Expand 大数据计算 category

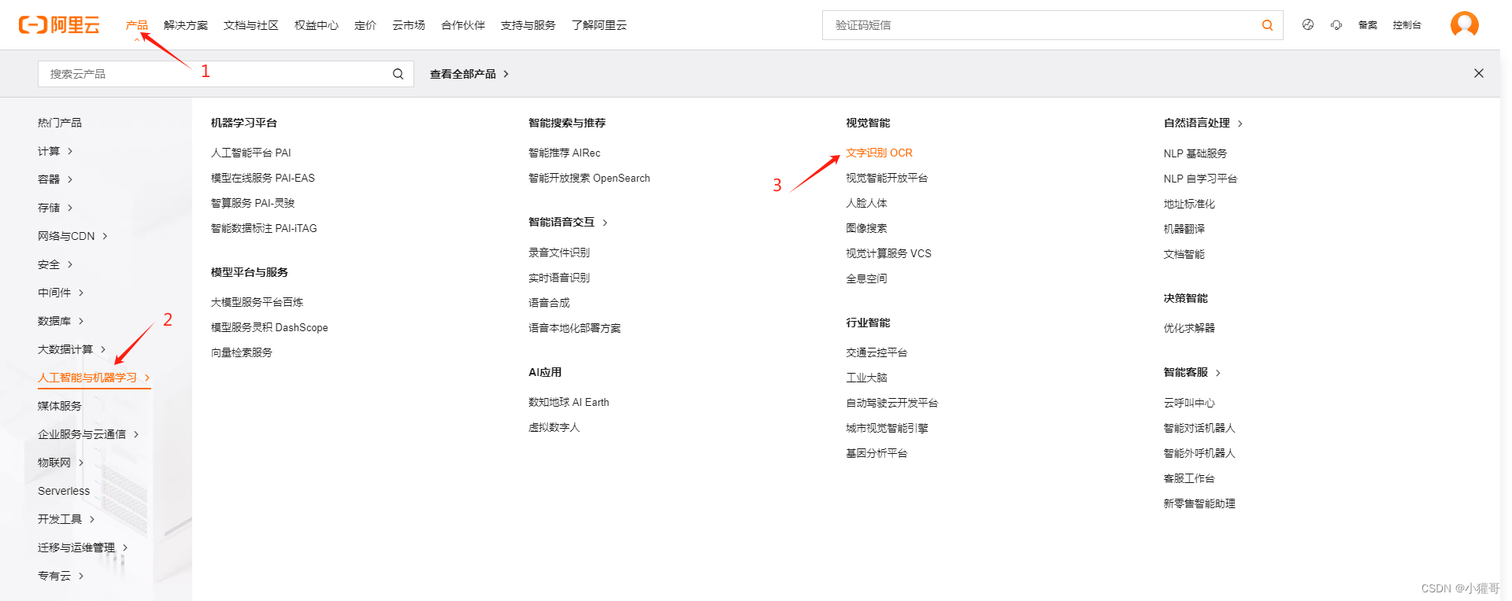pyautogui.click(x=72, y=349)
